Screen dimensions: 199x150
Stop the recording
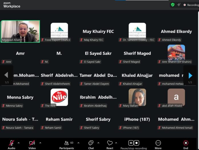[x=137, y=143]
